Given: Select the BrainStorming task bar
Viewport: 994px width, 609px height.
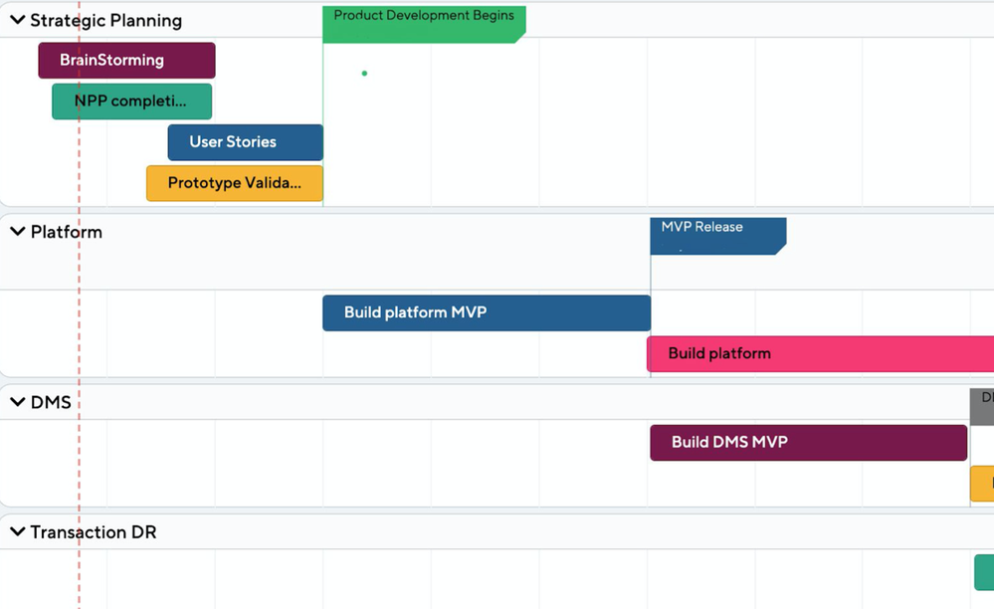Looking at the screenshot, I should 126,61.
